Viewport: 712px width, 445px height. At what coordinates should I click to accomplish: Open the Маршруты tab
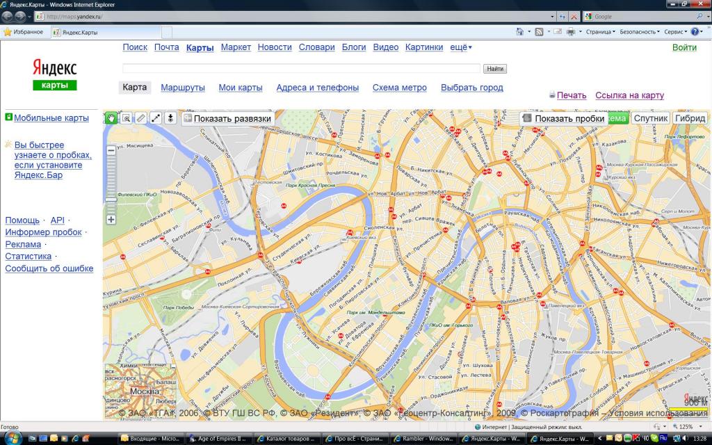[x=183, y=88]
